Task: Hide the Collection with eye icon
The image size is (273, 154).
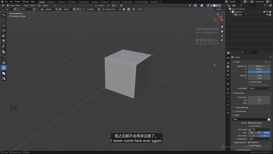Action: [x=267, y=12]
